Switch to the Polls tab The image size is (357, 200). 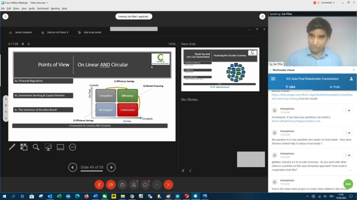click(x=334, y=87)
